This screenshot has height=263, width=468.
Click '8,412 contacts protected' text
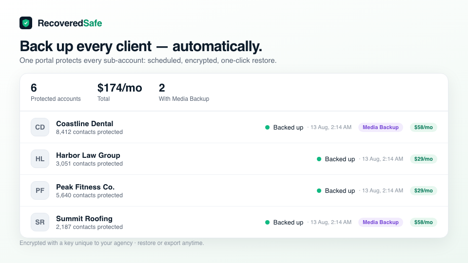tap(89, 132)
